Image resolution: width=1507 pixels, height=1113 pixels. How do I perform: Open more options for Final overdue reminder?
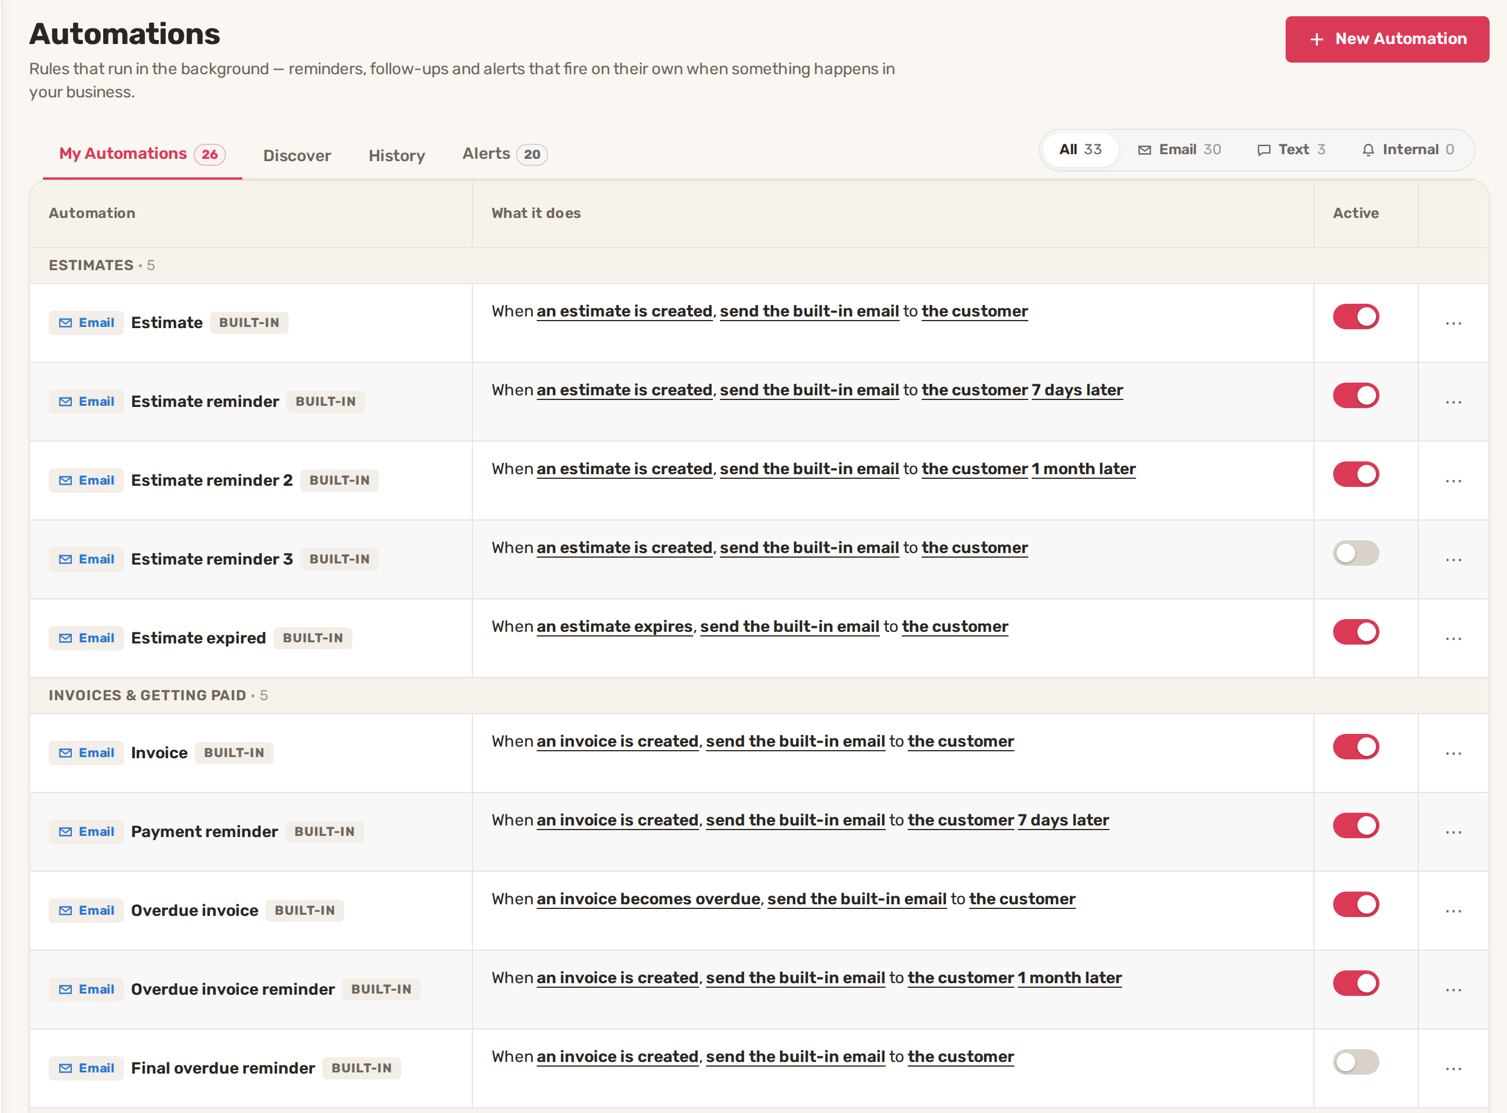(1453, 1068)
